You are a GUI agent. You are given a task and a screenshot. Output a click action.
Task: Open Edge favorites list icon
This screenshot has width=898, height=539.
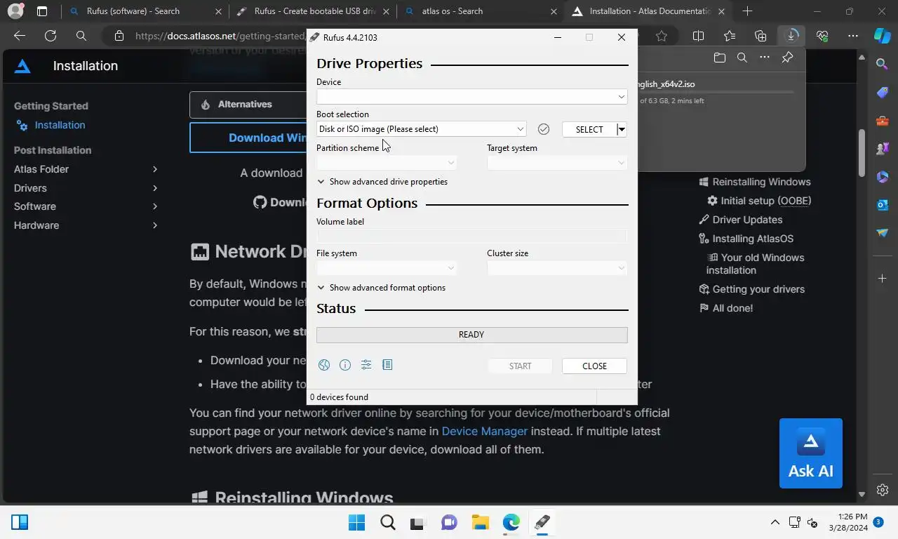730,36
